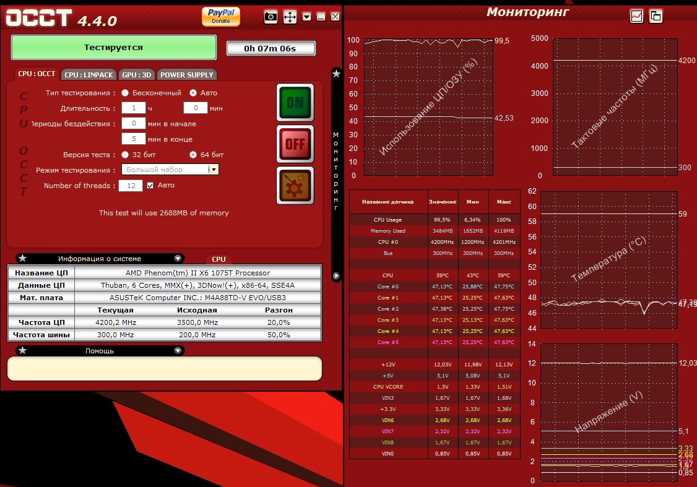Collapse the Информация о системе section
697x487 pixels.
coord(178,259)
